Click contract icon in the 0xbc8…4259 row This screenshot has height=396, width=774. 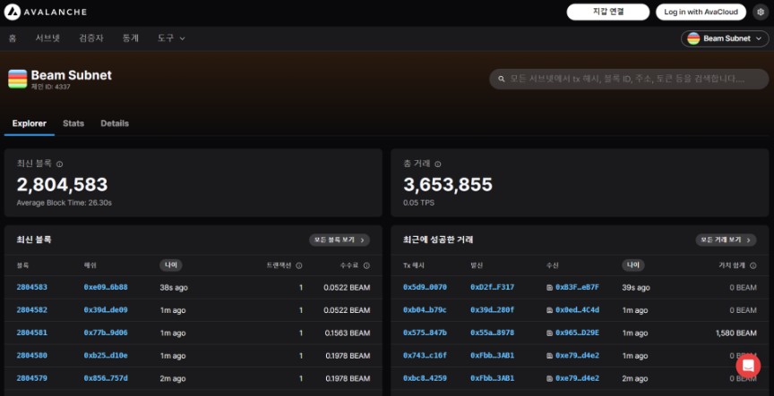549,378
